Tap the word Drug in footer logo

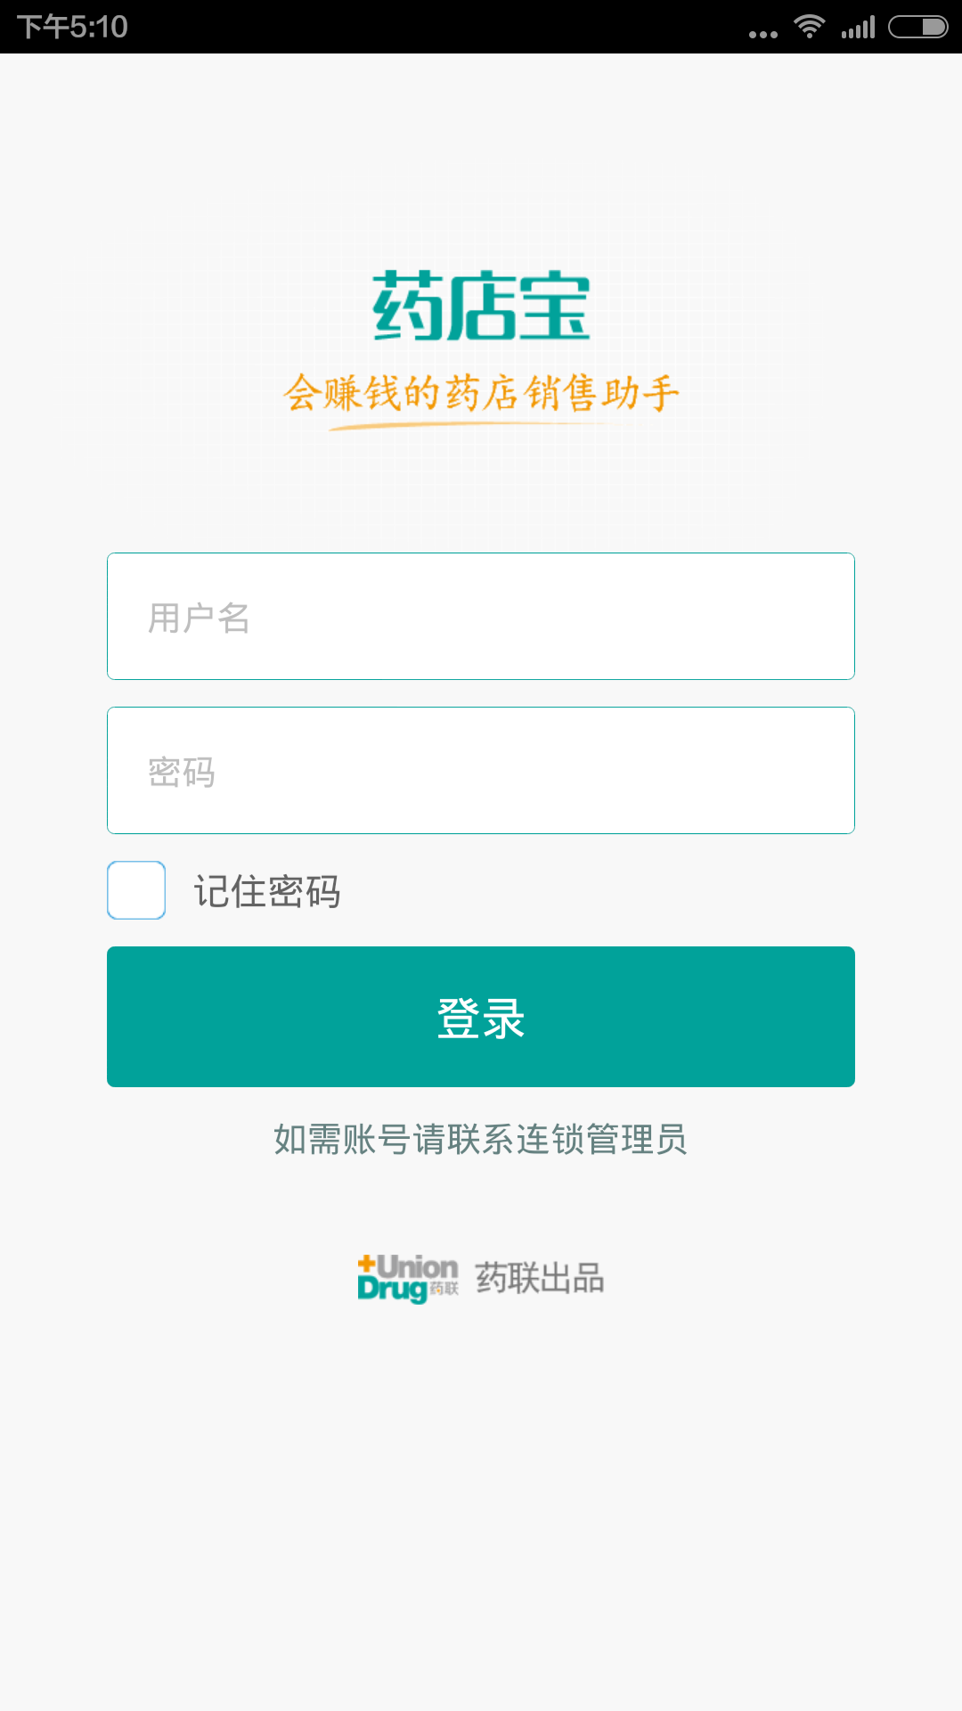392,1289
